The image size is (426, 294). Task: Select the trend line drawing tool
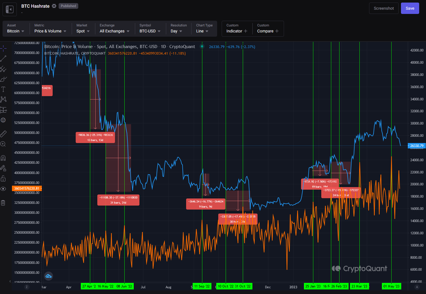4,59
